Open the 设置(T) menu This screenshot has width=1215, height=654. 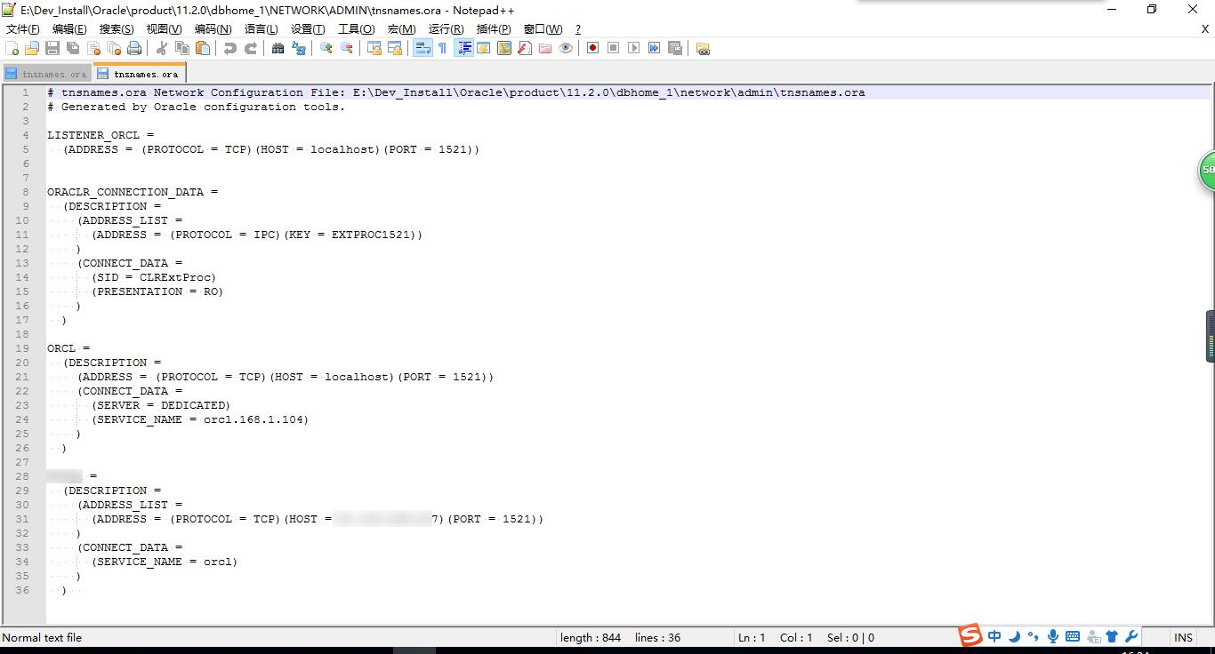(308, 29)
